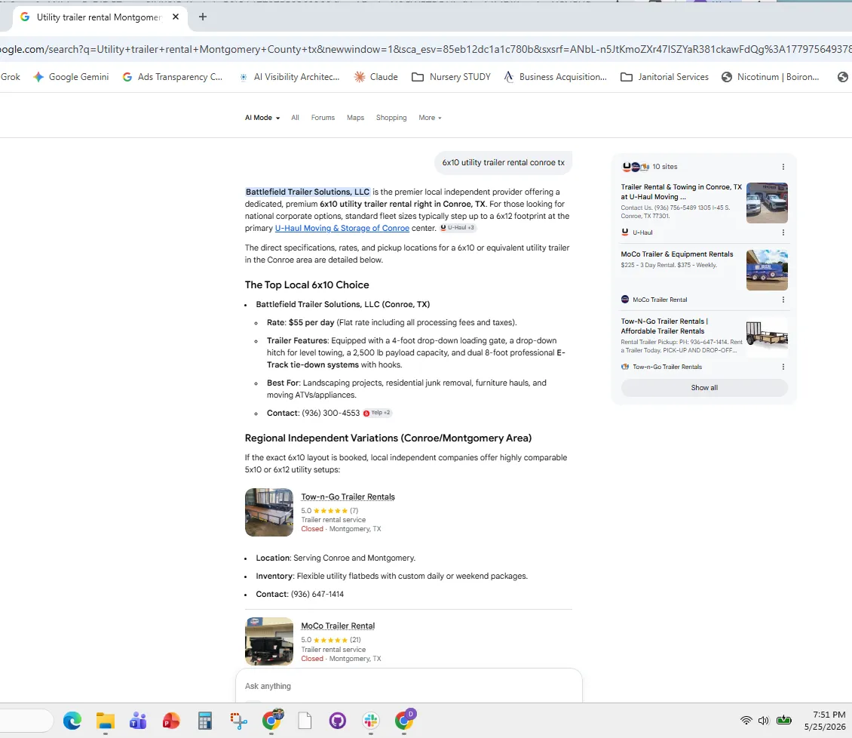Open Tow-N-Go Affordable Trailer Rentals source card
This screenshot has width=852, height=738.
point(664,326)
